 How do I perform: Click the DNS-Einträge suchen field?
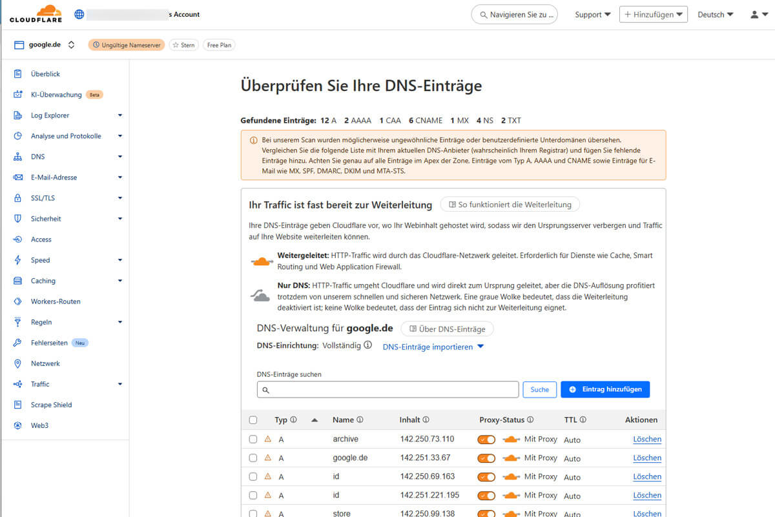(387, 389)
